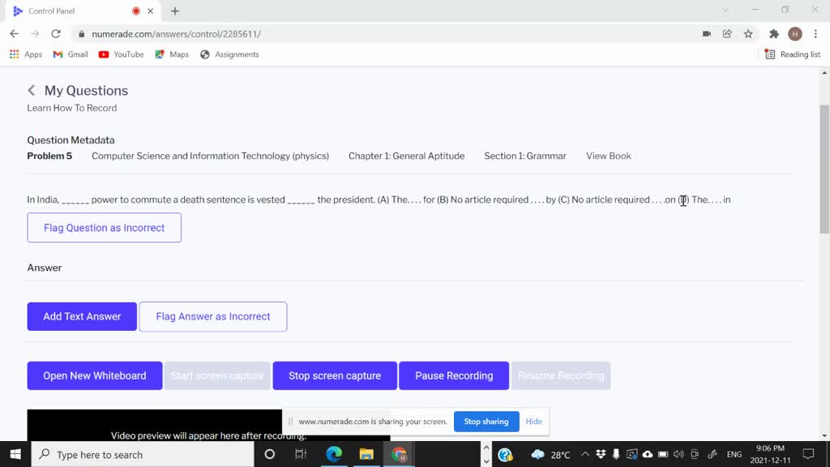Click the View Book link
This screenshot has height=467, width=830.
[x=608, y=156]
